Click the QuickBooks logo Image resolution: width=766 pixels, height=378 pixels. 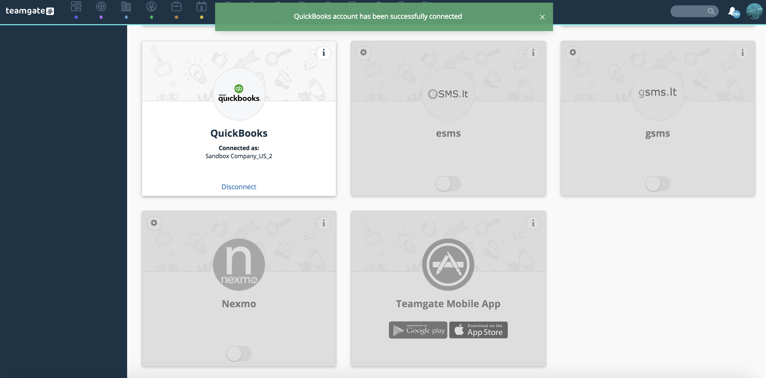point(239,94)
